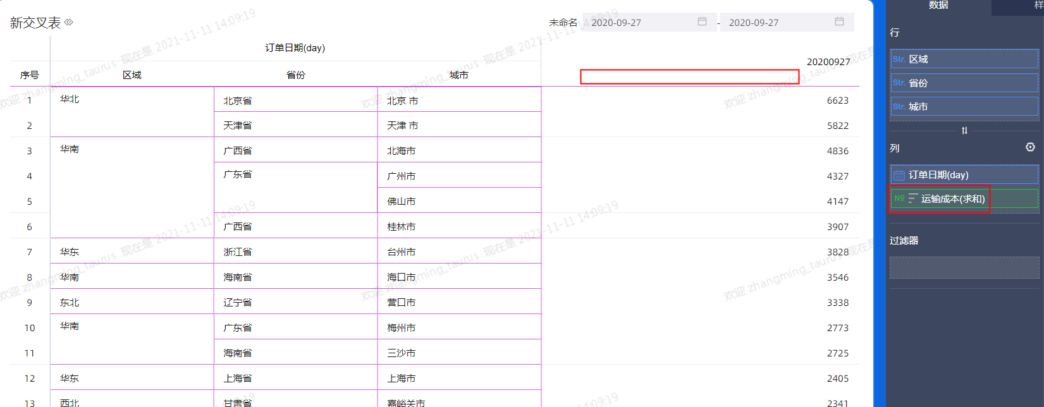
Task: Open the column settings gear icon
Action: pos(1030,147)
